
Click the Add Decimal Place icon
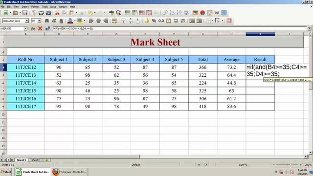pyautogui.click(x=176, y=21)
